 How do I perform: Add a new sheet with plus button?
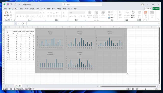(x=28, y=86)
